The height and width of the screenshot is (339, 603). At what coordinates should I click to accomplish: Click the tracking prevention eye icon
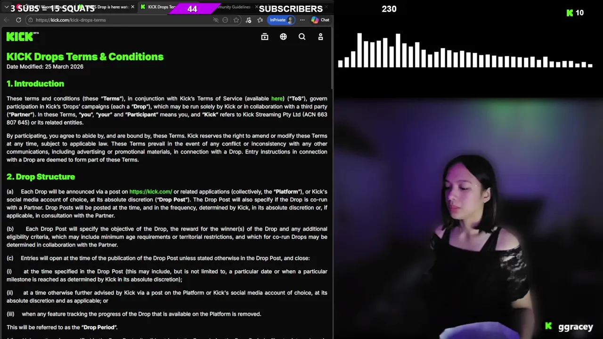(216, 20)
